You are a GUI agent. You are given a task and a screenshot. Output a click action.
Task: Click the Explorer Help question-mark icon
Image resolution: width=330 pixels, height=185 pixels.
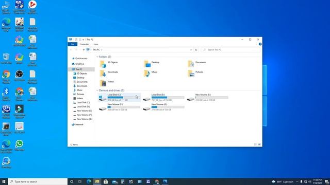[x=260, y=44]
